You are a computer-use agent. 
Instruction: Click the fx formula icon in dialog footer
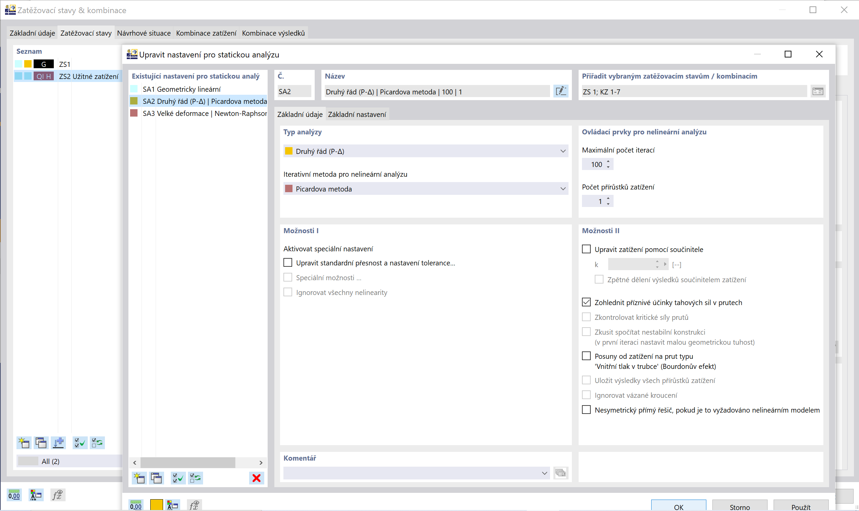[194, 505]
